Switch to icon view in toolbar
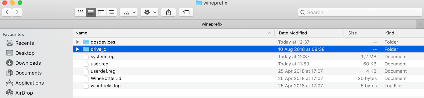The image size is (424, 98). pos(80,12)
